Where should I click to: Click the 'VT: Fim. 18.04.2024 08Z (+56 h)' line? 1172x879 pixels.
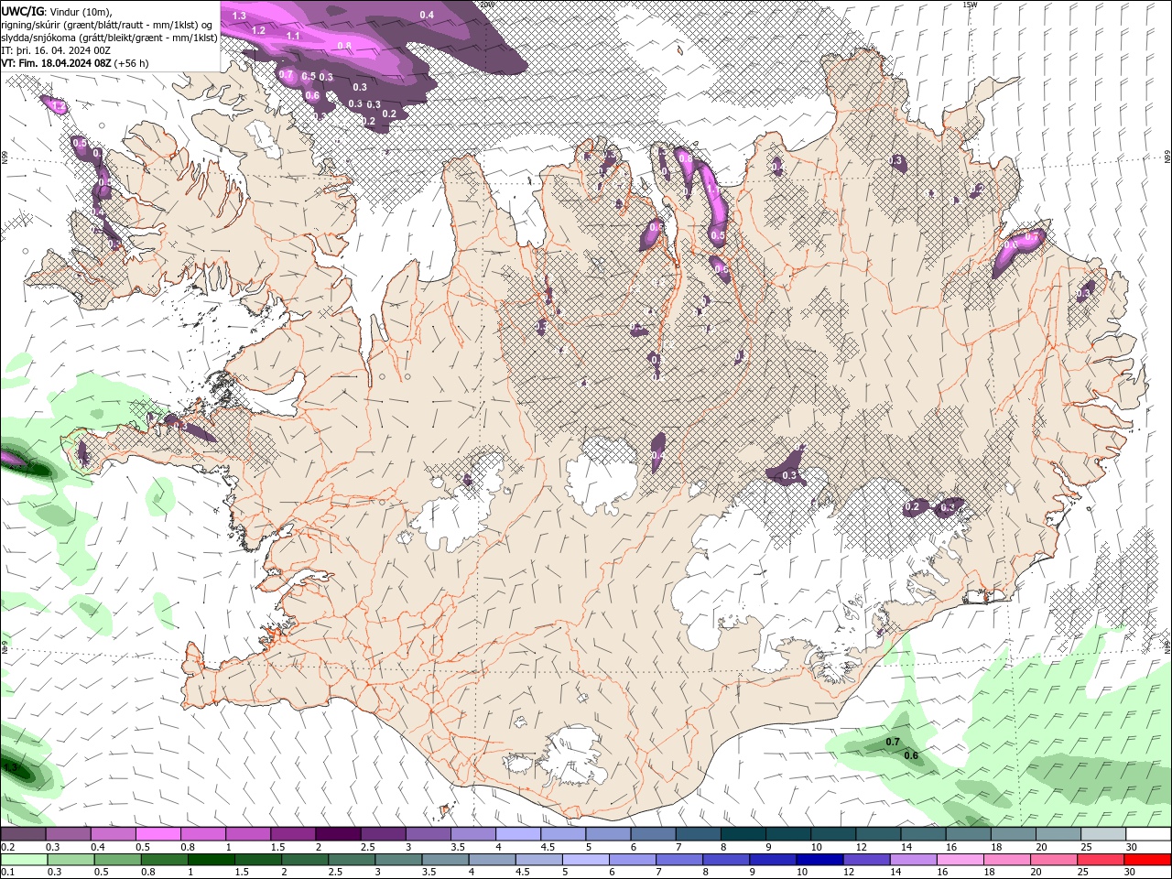click(75, 63)
